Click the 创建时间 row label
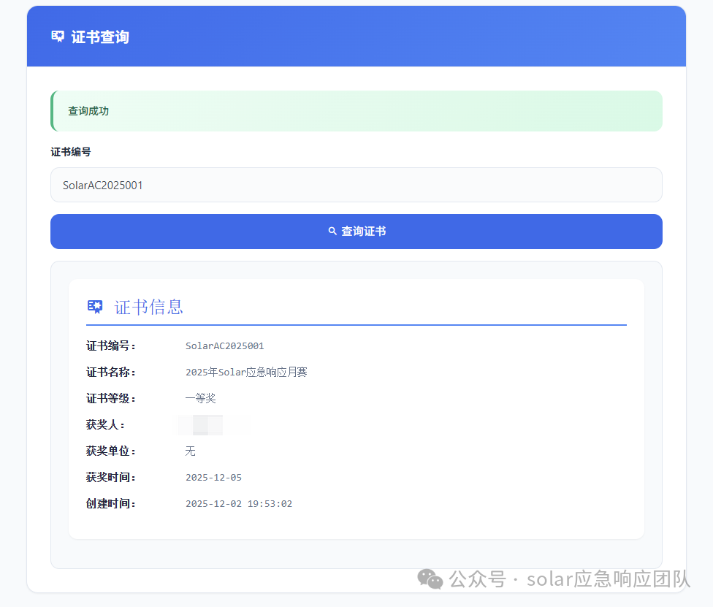Image resolution: width=713 pixels, height=607 pixels. [x=110, y=504]
